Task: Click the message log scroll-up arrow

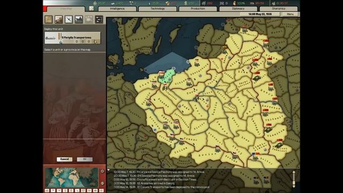Action: click(294, 173)
